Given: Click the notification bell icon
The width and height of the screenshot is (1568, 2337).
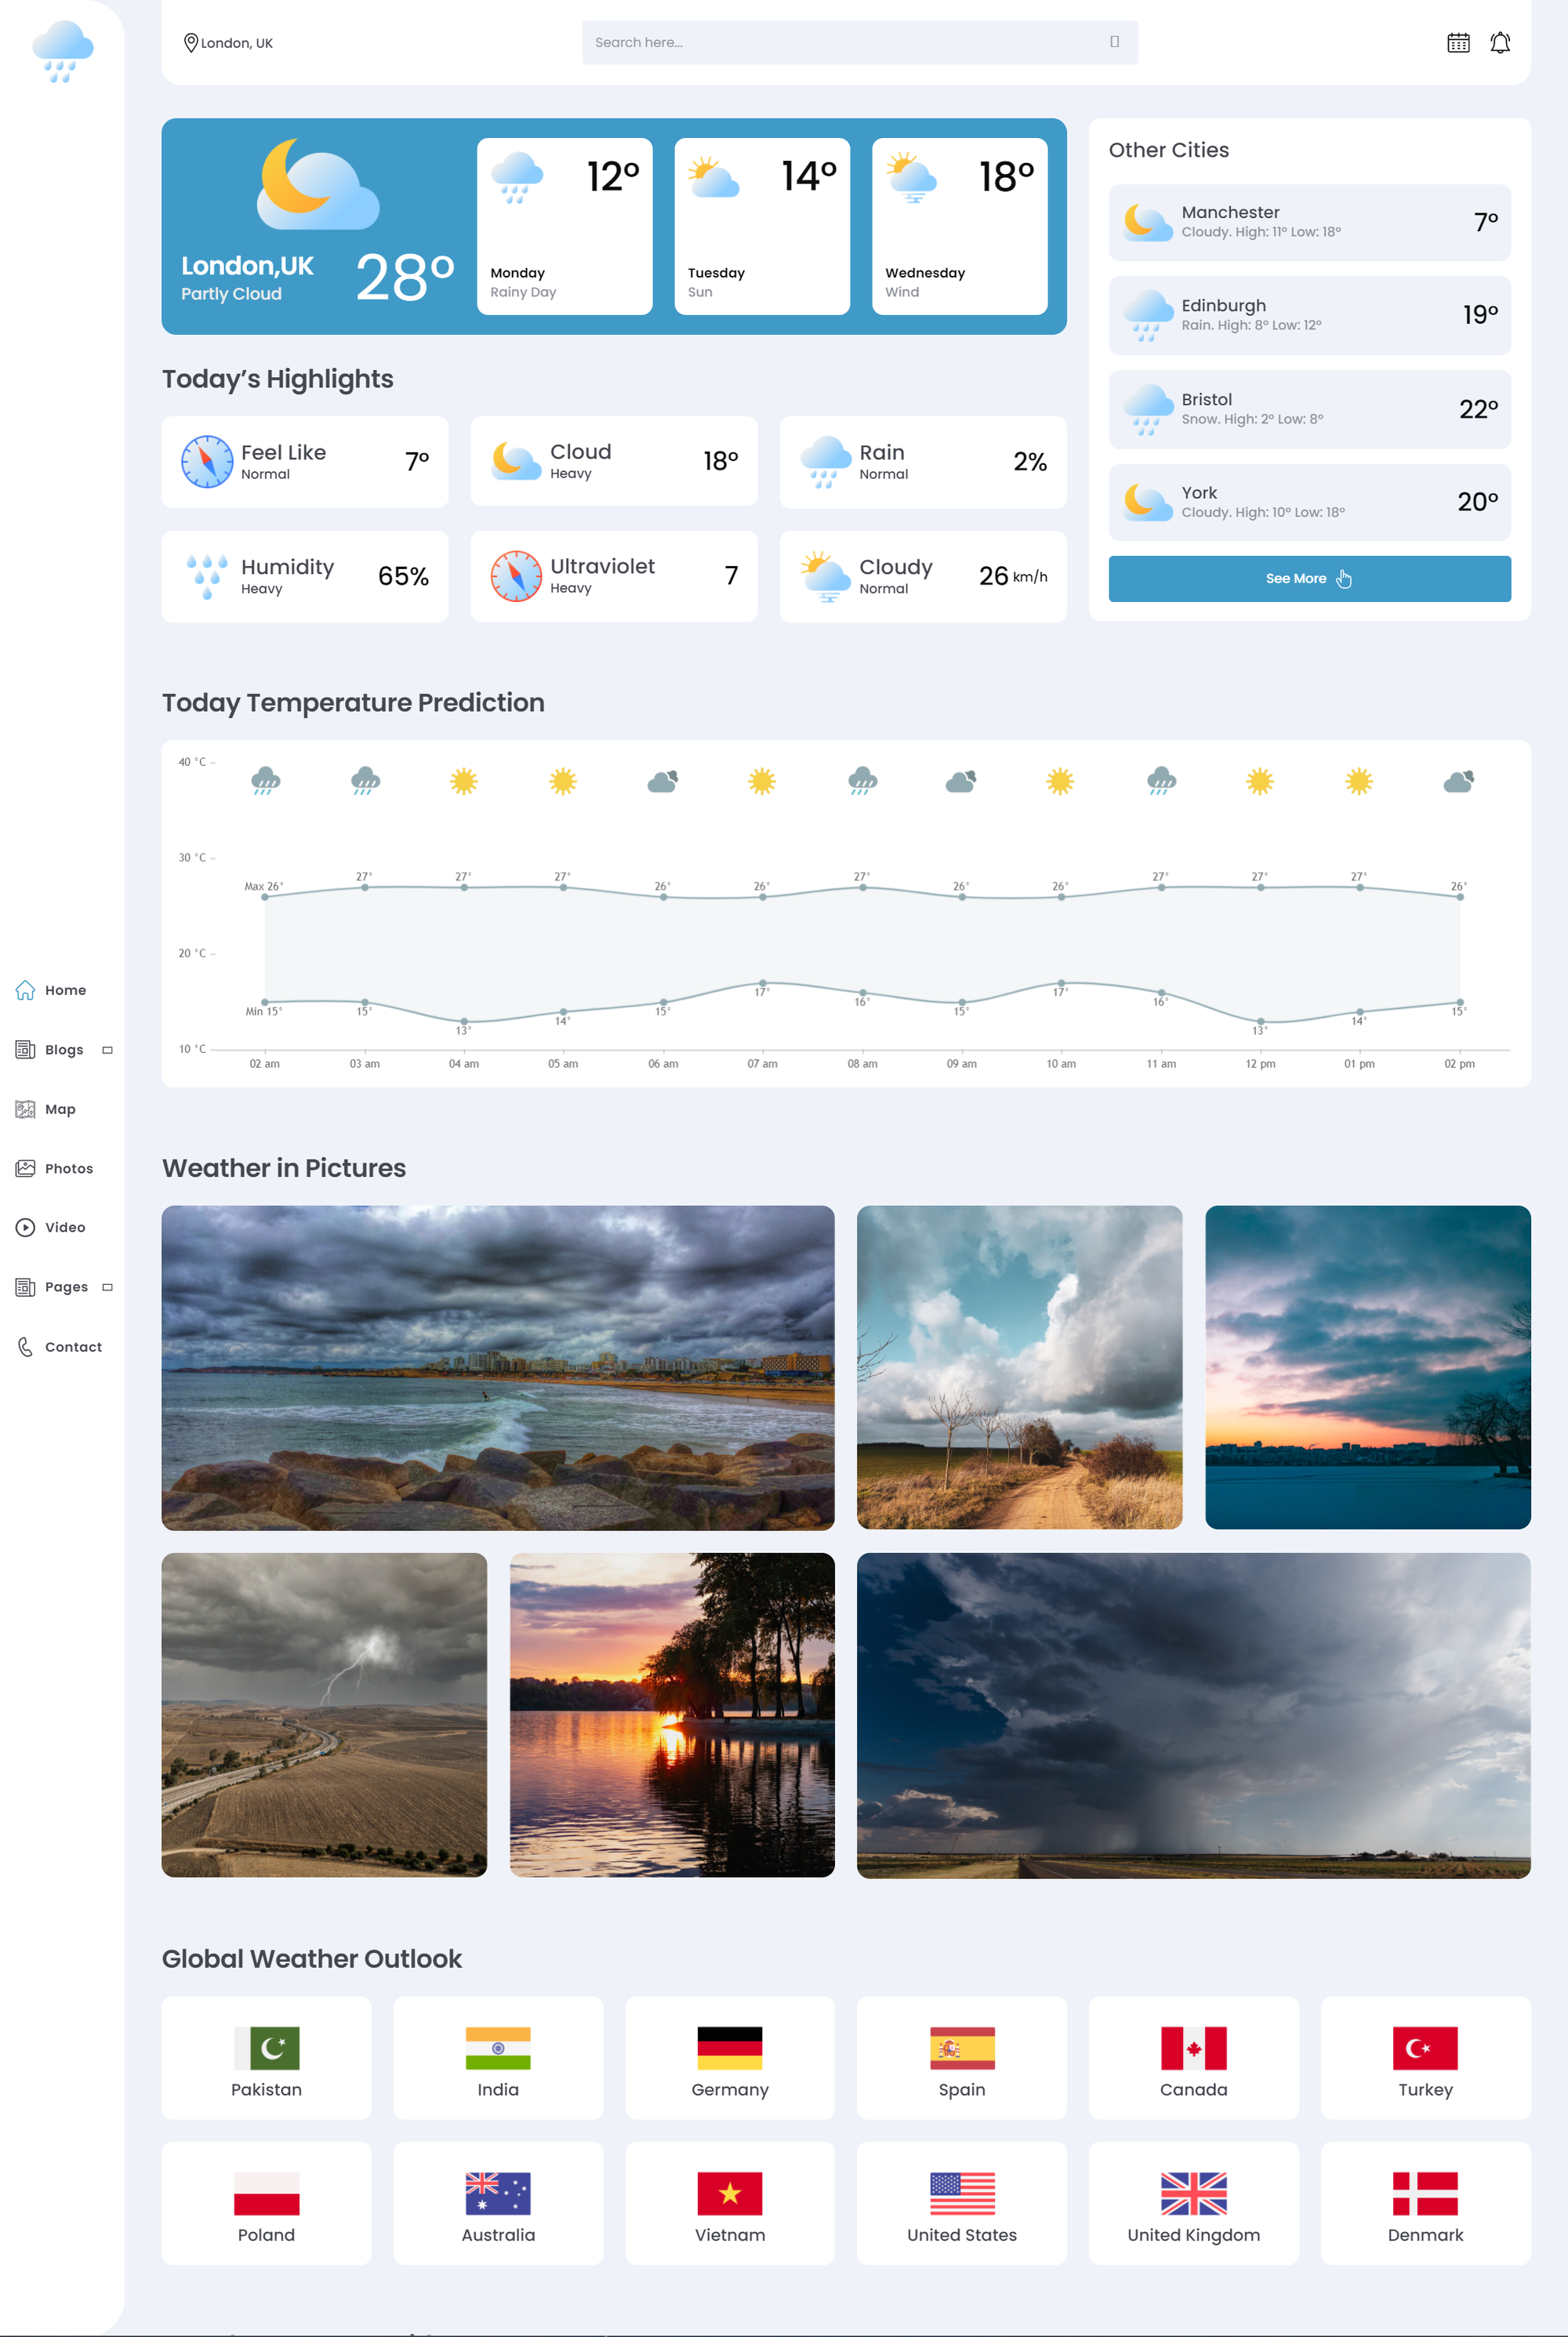Looking at the screenshot, I should pyautogui.click(x=1499, y=43).
